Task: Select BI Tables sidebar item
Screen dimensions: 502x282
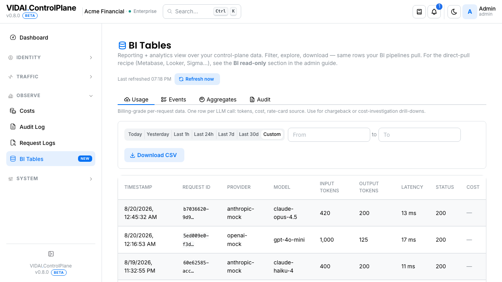Action: pos(51,159)
